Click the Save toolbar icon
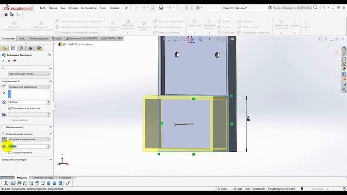Image resolution: width=347 pixels, height=195 pixels. [152, 8]
